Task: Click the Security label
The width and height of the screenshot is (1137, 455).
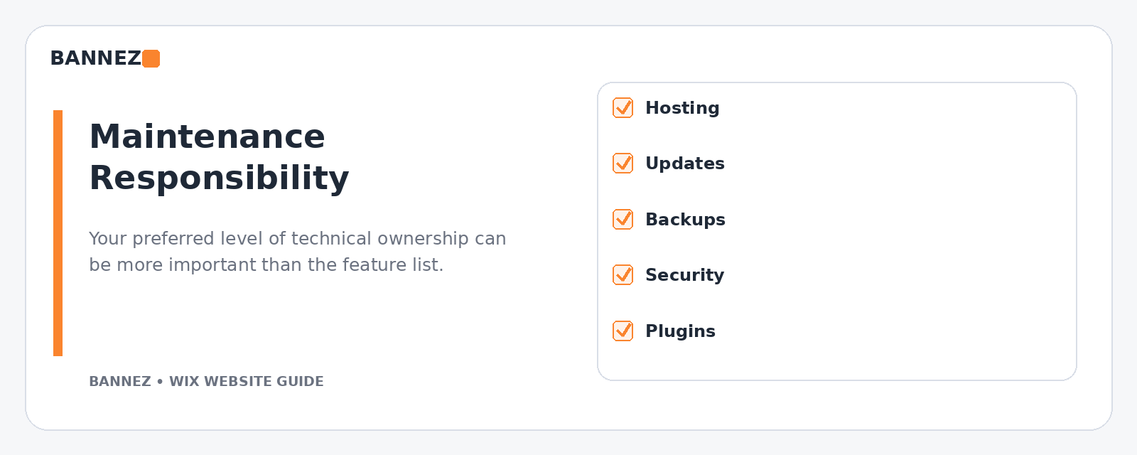Action: pyautogui.click(x=684, y=275)
